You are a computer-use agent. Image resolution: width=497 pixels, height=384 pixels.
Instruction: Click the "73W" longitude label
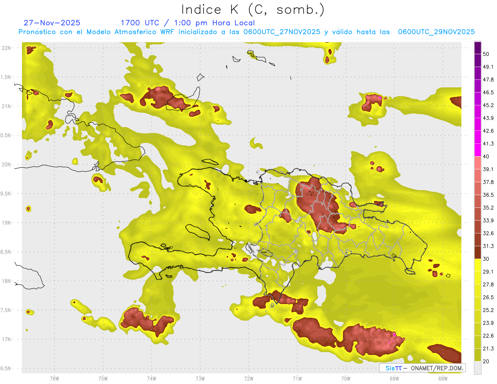pyautogui.click(x=200, y=378)
